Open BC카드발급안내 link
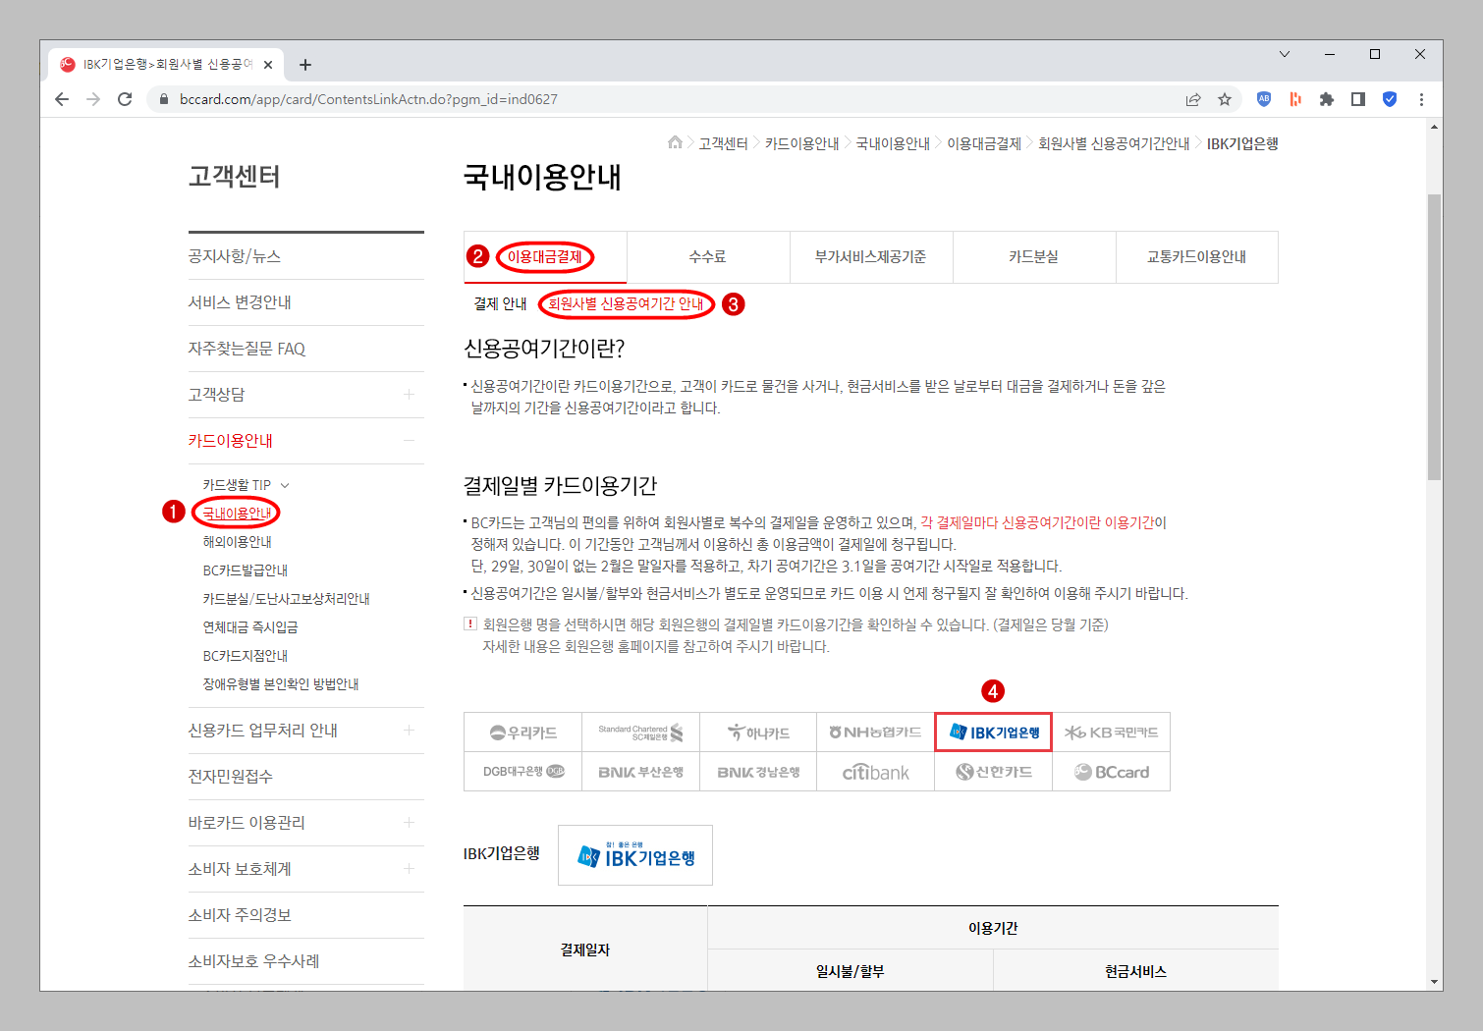Image resolution: width=1483 pixels, height=1031 pixels. pos(246,570)
